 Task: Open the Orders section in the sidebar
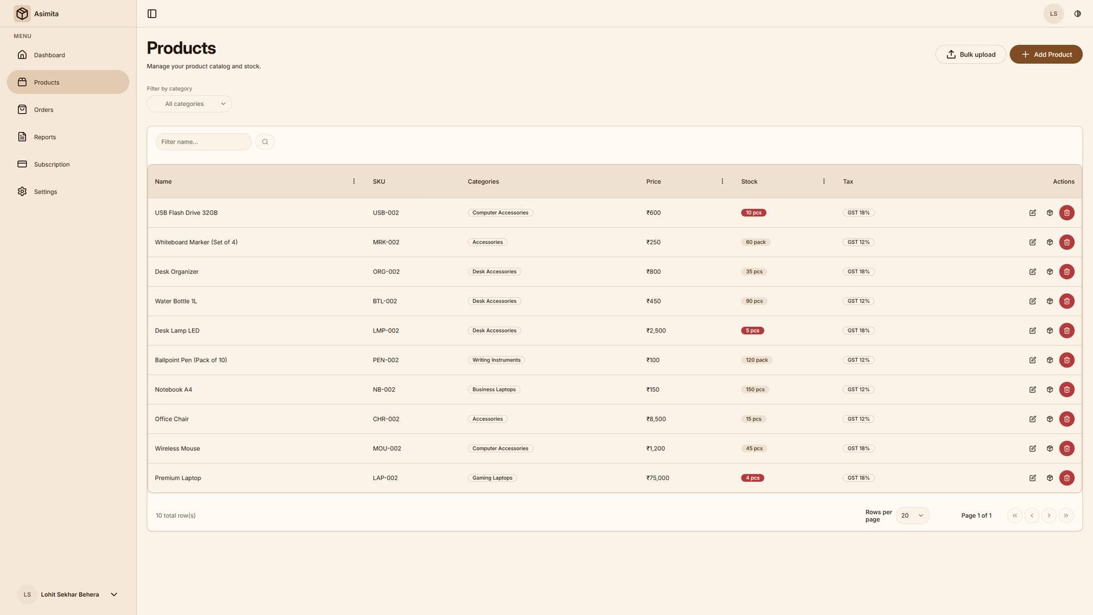(43, 109)
